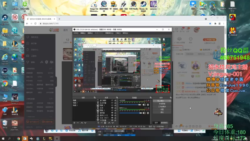Open desktop audio settings gear in mixer
250x141 pixels.
tap(148, 105)
